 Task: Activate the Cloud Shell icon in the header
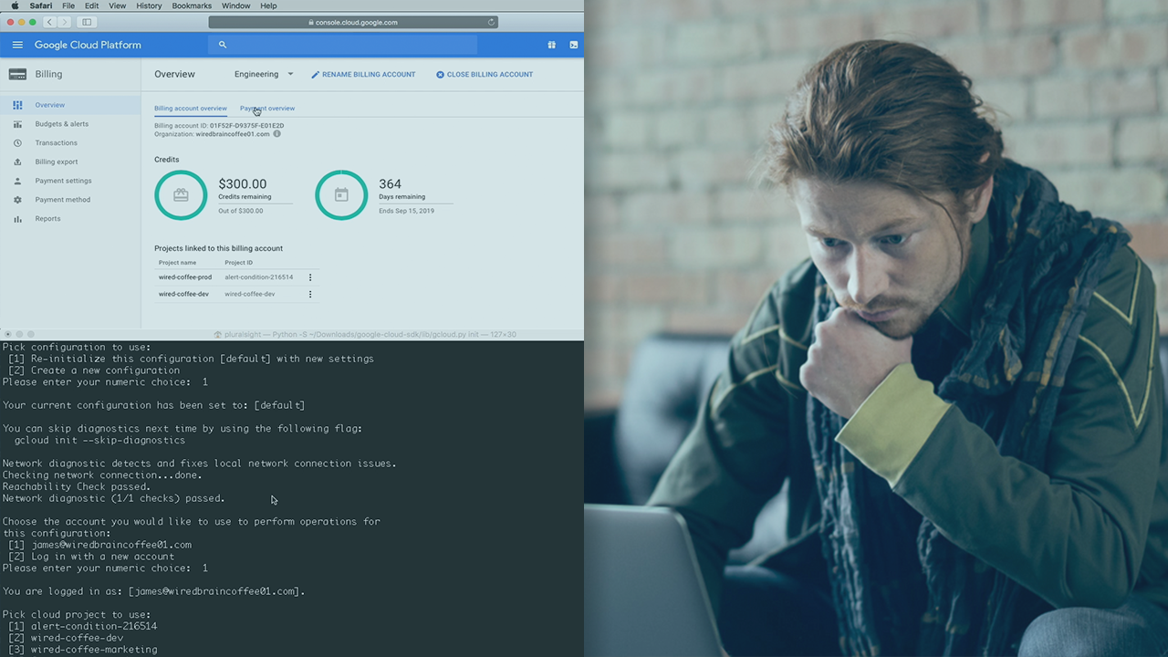pos(573,45)
